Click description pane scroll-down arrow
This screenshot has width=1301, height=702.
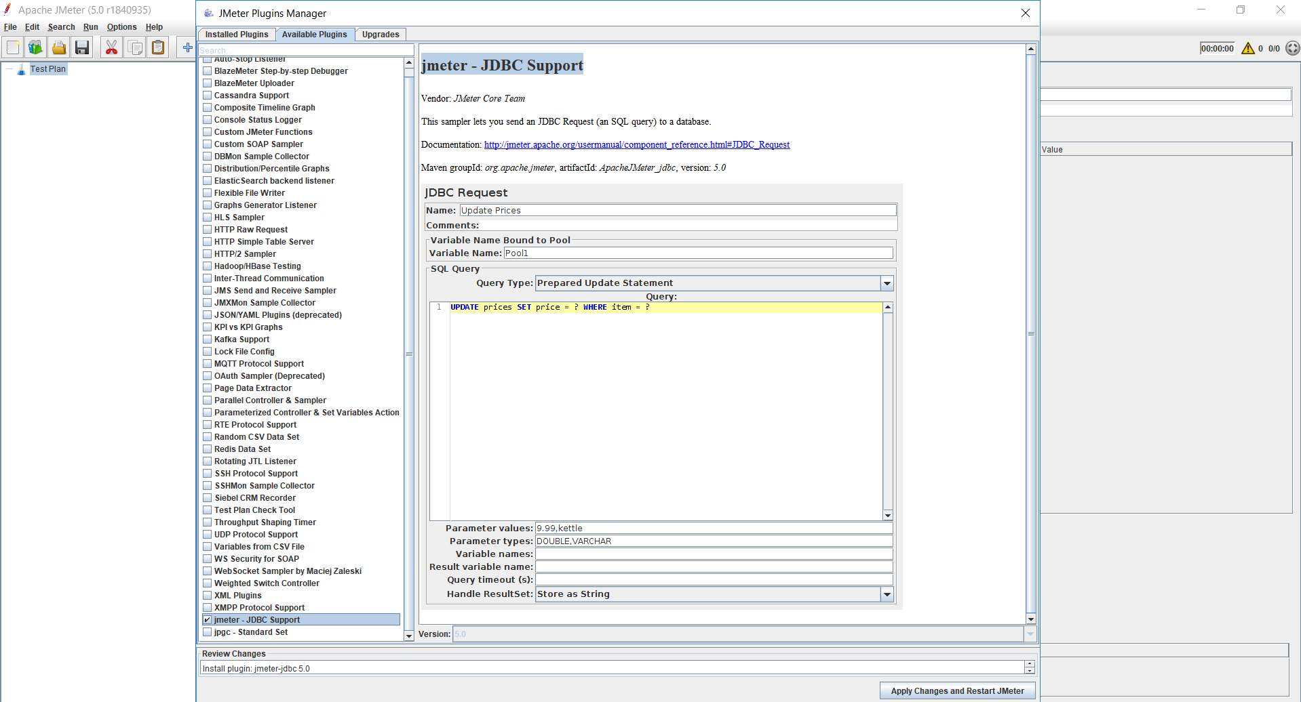coord(1031,619)
